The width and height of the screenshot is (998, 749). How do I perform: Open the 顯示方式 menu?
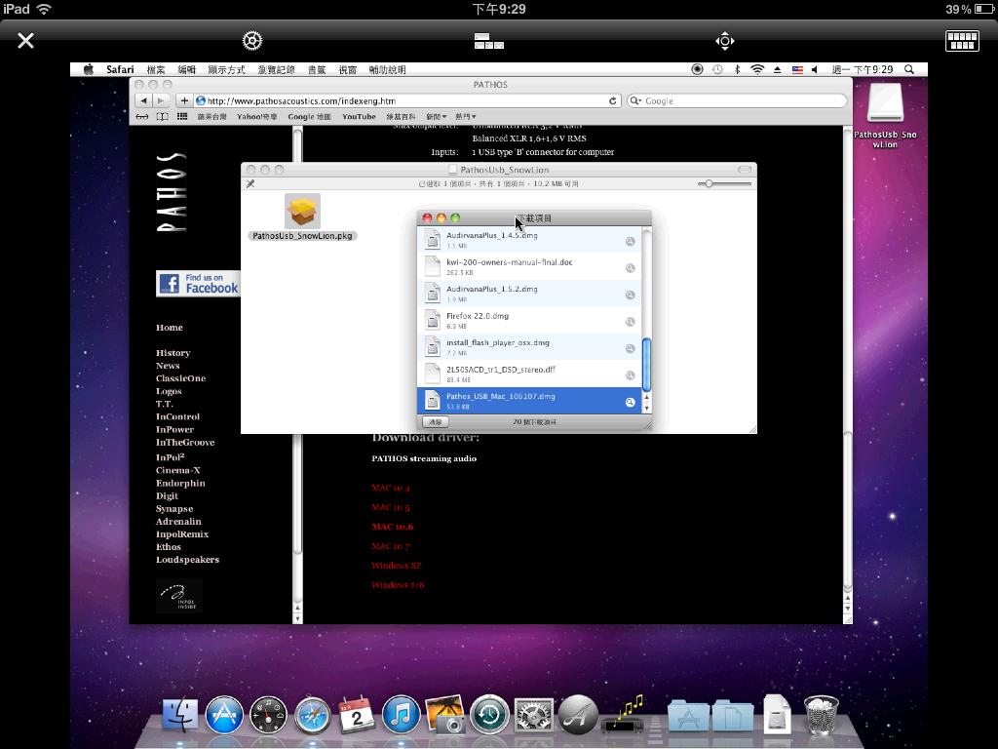click(x=226, y=69)
